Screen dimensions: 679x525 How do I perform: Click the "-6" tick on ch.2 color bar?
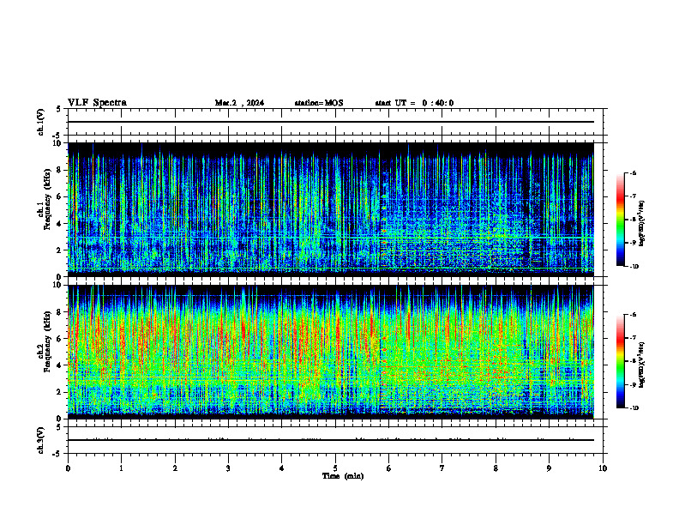(633, 315)
